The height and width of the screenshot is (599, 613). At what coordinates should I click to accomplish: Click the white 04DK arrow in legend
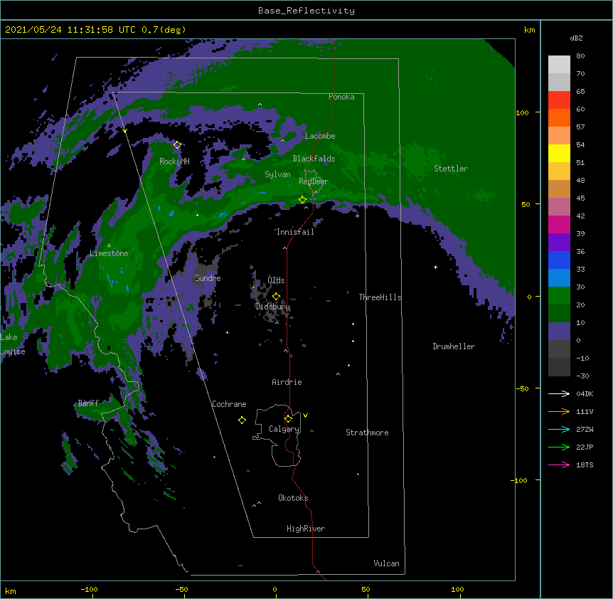(x=559, y=393)
